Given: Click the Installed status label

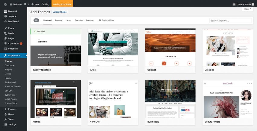Looking at the screenshot, I should pos(41,31).
